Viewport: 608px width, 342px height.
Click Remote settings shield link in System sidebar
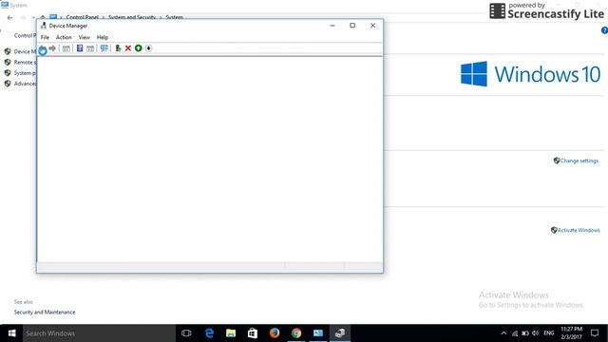20,62
